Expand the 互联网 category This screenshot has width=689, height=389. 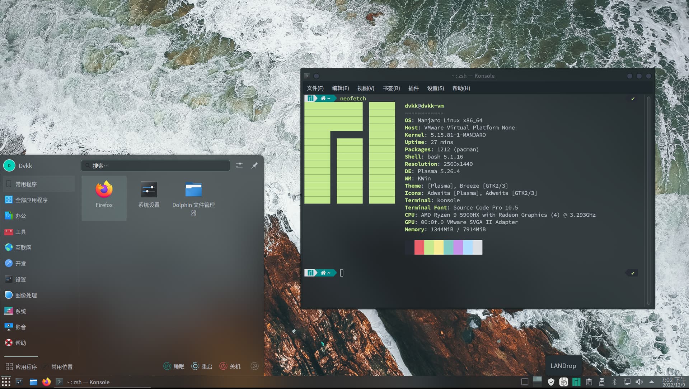23,248
